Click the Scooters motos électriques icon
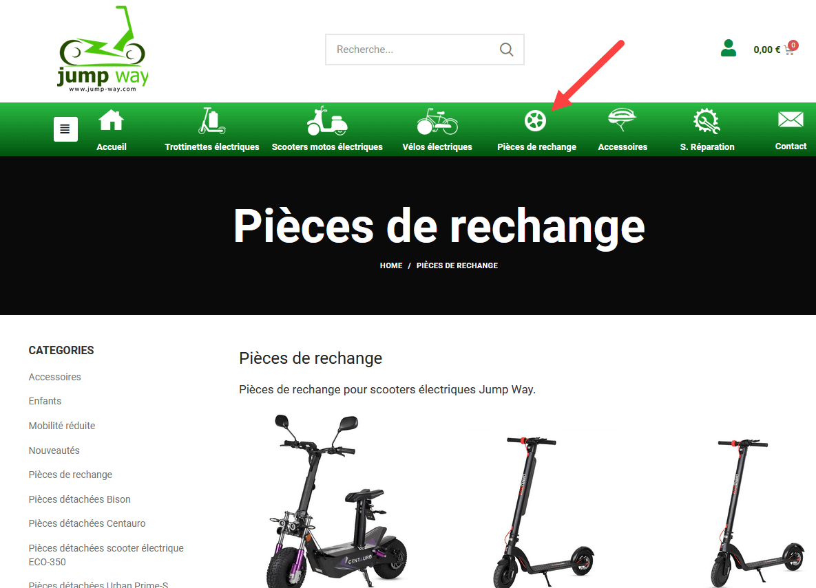 point(327,120)
